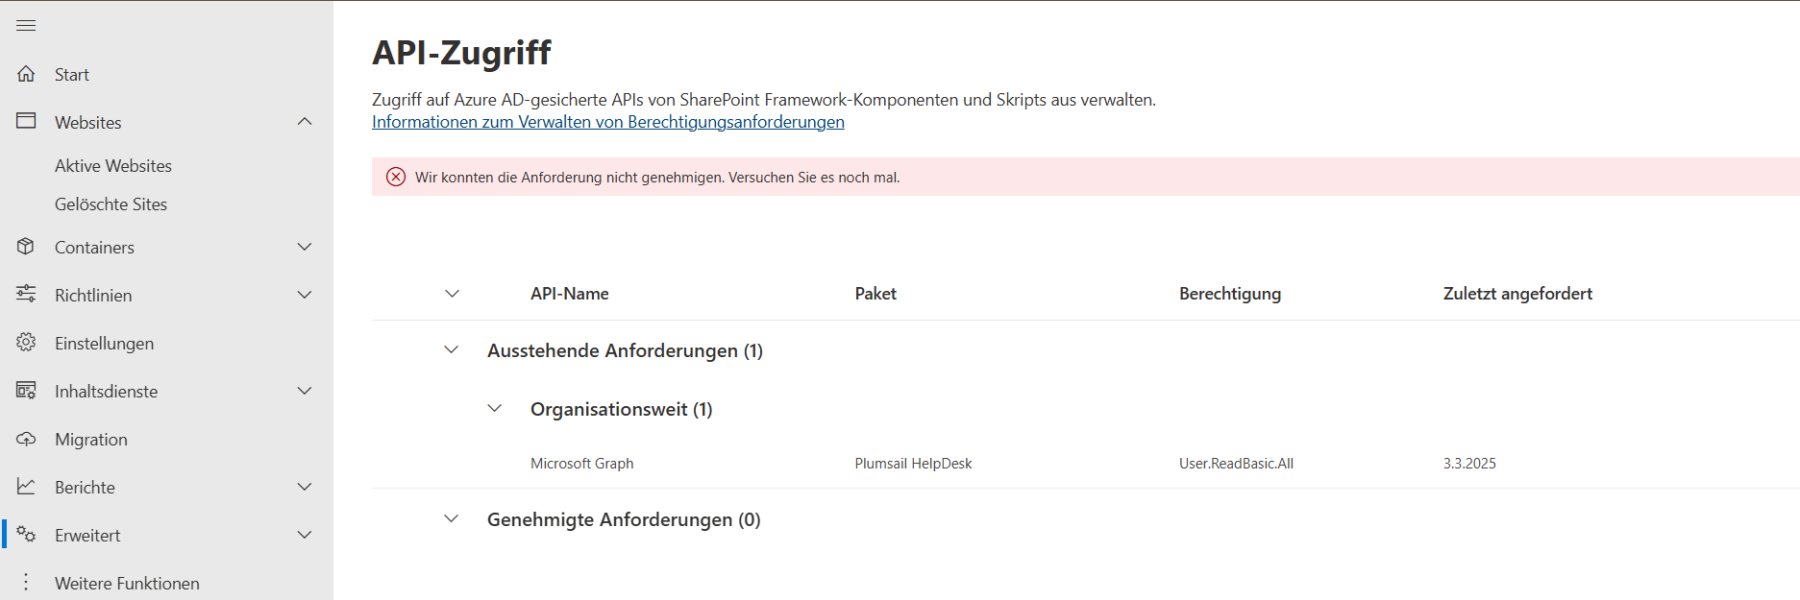The image size is (1800, 600).
Task: Collapse Ausstehende Anforderungen group
Action: click(x=452, y=350)
